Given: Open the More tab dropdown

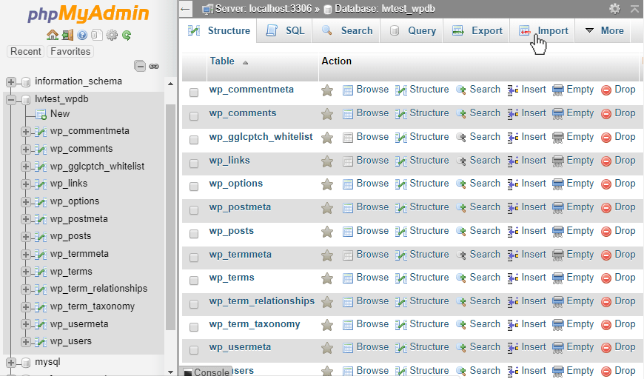Looking at the screenshot, I should pos(604,30).
